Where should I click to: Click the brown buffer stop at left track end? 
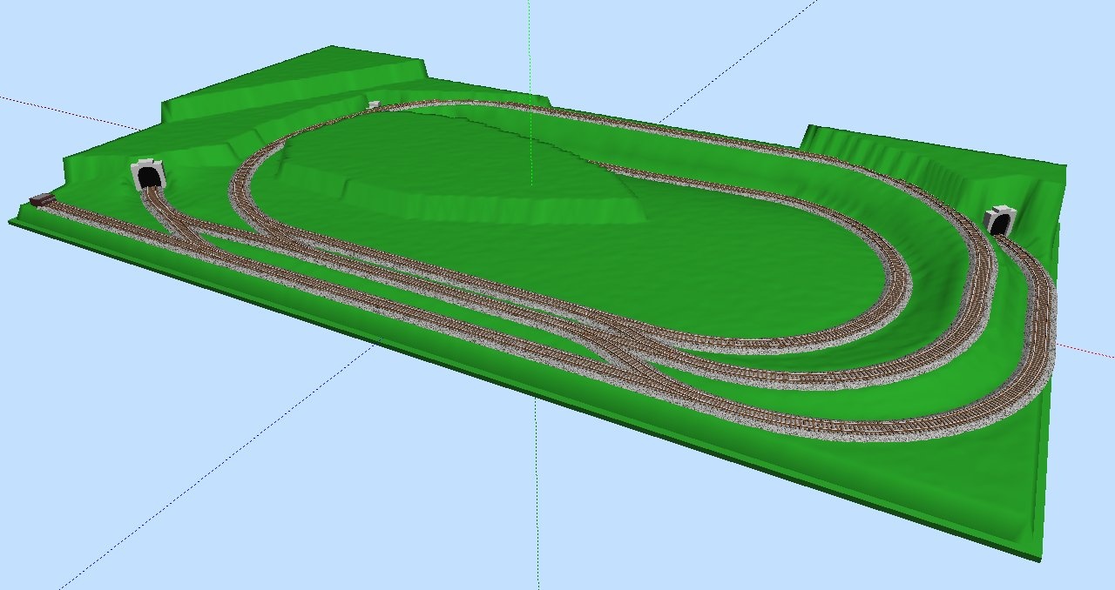39,200
